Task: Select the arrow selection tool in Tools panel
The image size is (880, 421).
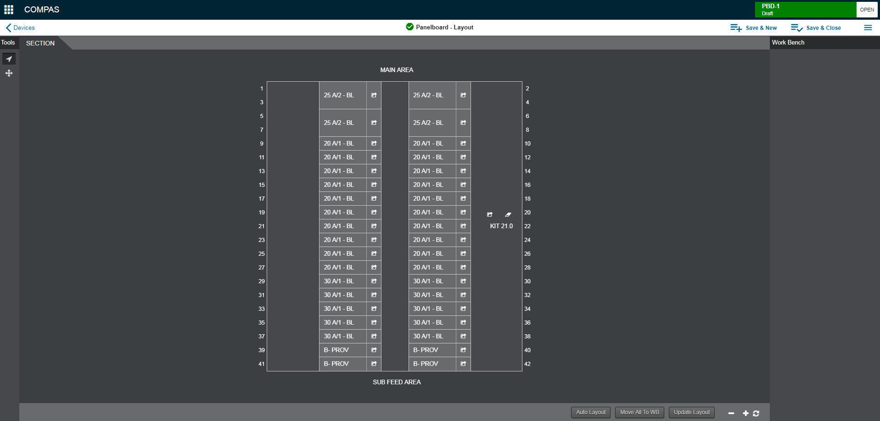Action: pyautogui.click(x=9, y=59)
